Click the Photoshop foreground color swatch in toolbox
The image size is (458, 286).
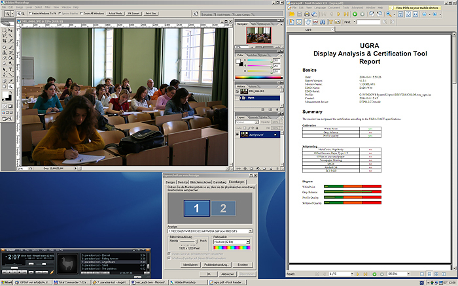[5, 94]
